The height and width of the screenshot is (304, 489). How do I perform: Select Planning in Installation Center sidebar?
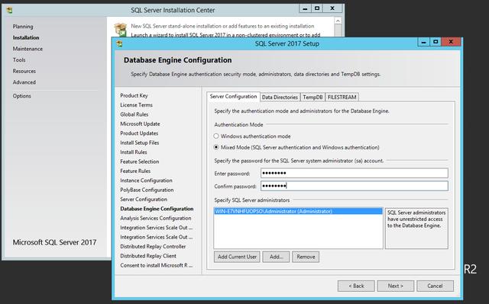click(23, 27)
